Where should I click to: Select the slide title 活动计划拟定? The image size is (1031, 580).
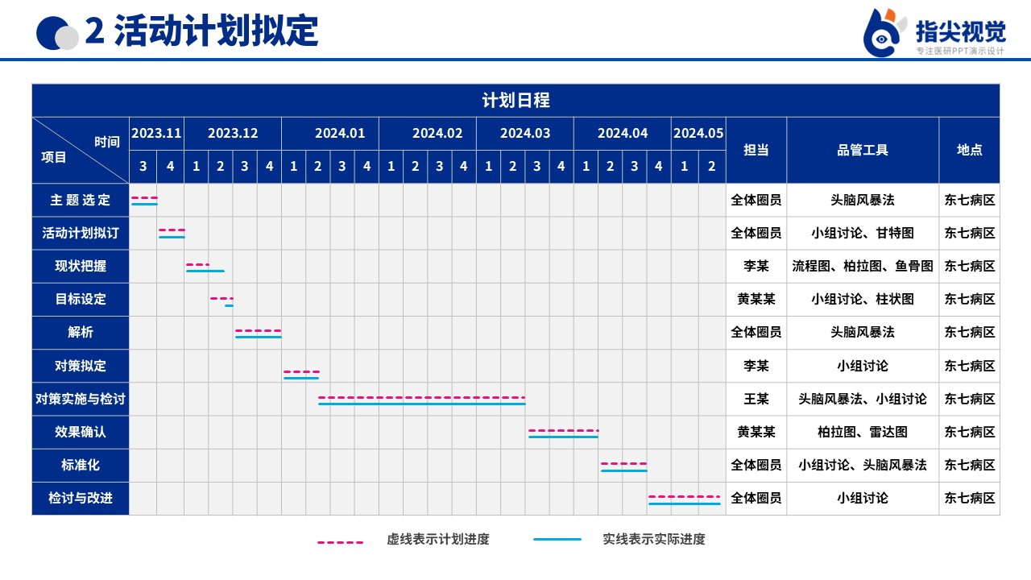point(216,31)
